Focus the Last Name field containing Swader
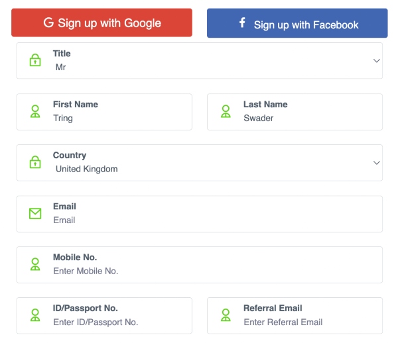 295,112
